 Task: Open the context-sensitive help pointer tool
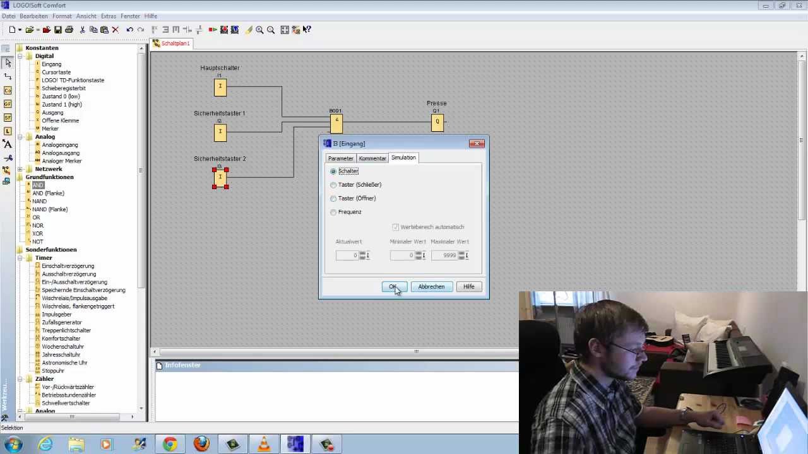[307, 30]
